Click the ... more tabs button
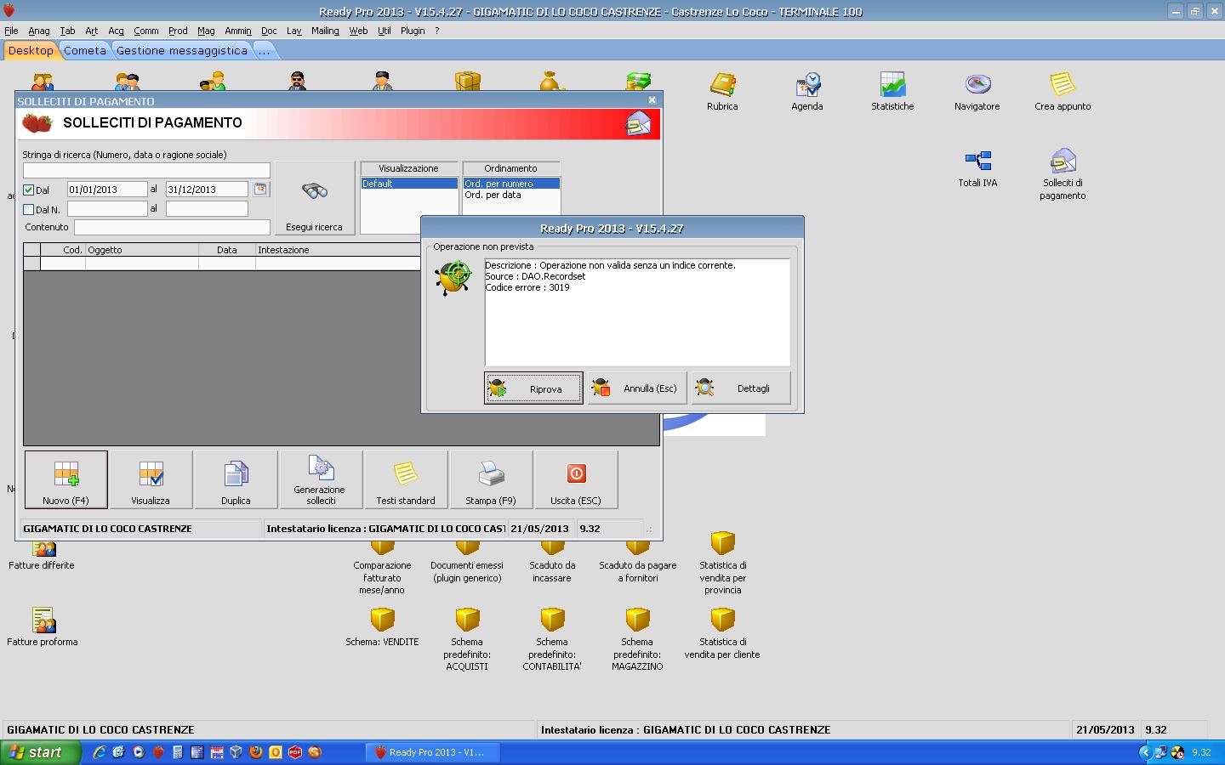1225x765 pixels. point(264,50)
